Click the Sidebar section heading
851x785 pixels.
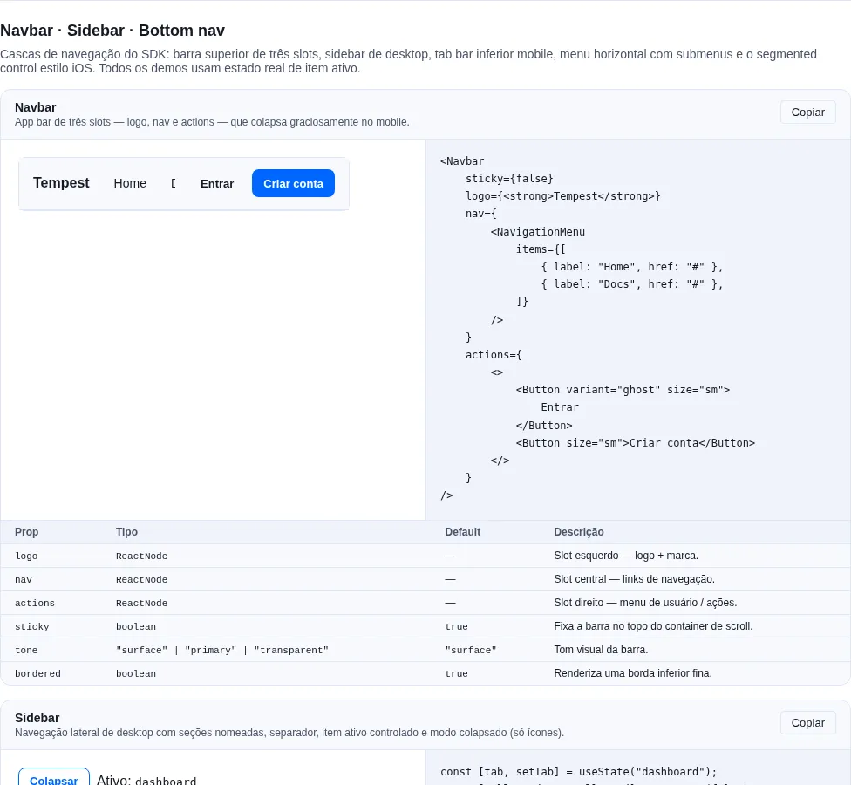[x=37, y=718]
